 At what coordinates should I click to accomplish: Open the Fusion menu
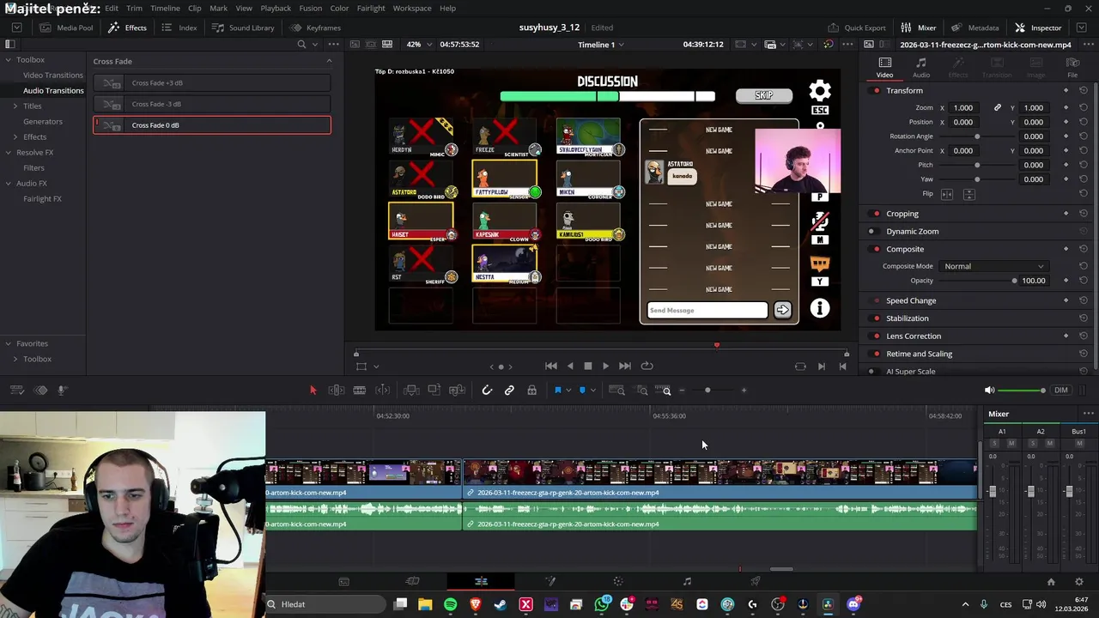click(x=311, y=8)
